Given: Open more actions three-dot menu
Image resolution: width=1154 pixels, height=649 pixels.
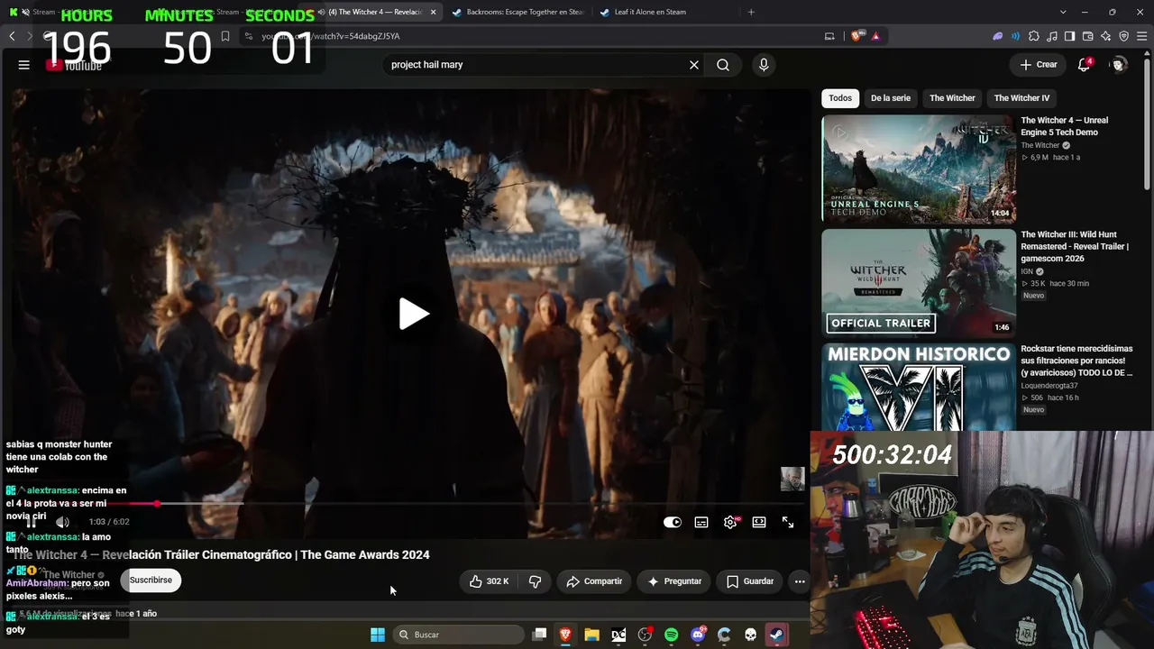Looking at the screenshot, I should pos(800,581).
